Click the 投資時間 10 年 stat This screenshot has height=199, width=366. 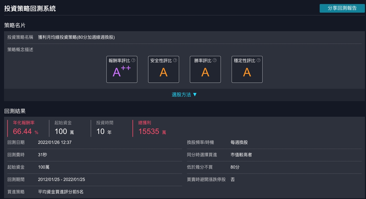(104, 132)
